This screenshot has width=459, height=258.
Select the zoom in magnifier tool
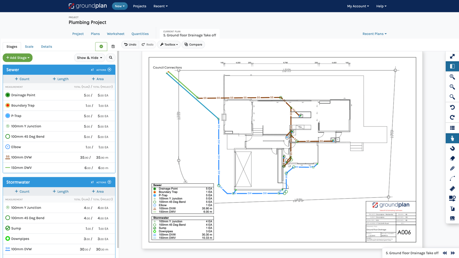pos(452,77)
